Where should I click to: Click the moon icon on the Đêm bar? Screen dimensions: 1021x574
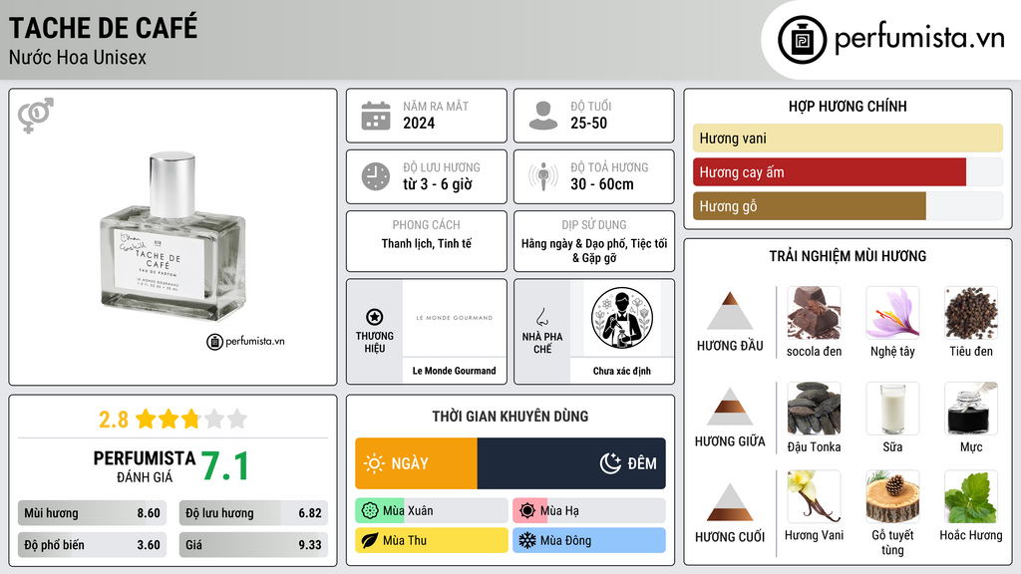click(610, 463)
